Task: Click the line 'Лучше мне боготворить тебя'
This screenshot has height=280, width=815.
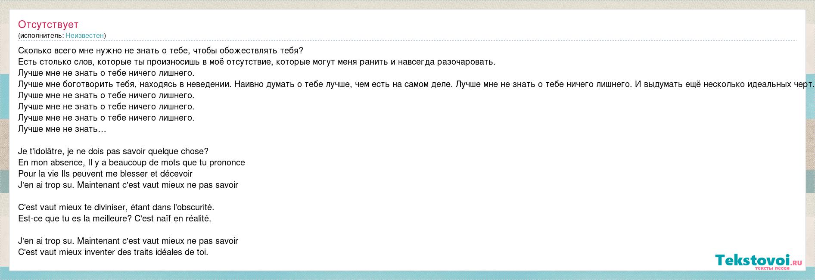Action: point(416,84)
